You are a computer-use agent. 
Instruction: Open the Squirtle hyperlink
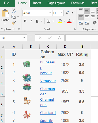click(47, 121)
